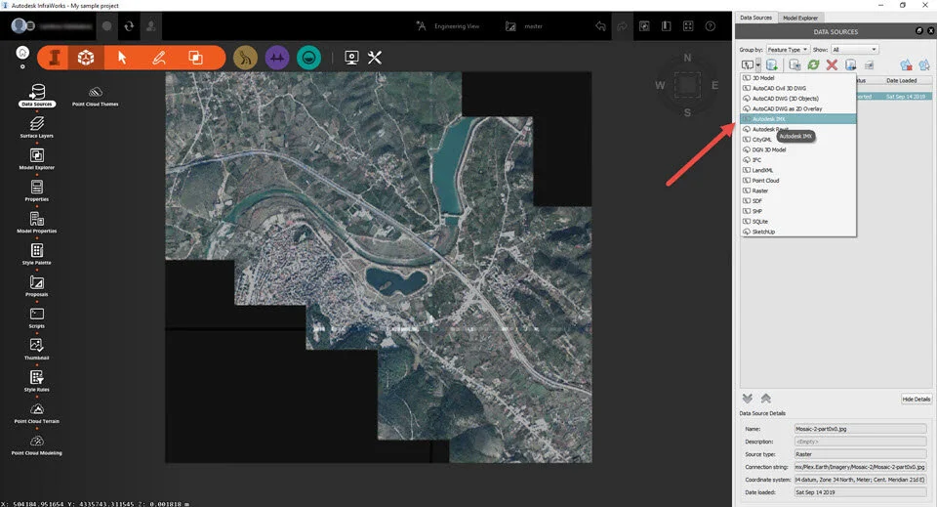Screen dimensions: 937x507
Task: Click the Description field
Action: coord(860,442)
